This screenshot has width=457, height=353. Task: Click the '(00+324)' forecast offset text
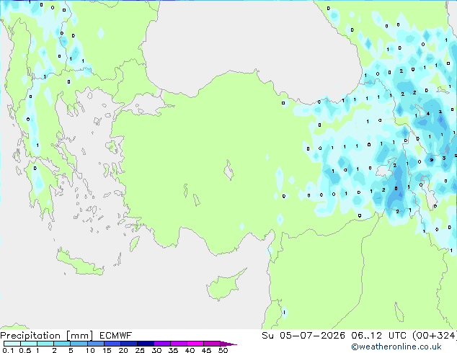(x=435, y=336)
